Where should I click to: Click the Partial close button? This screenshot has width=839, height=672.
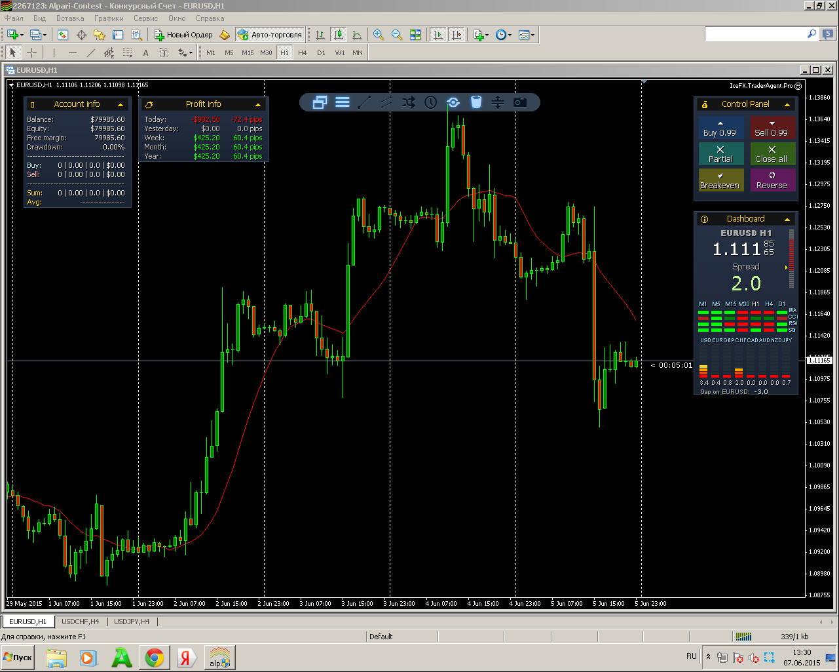(x=720, y=154)
